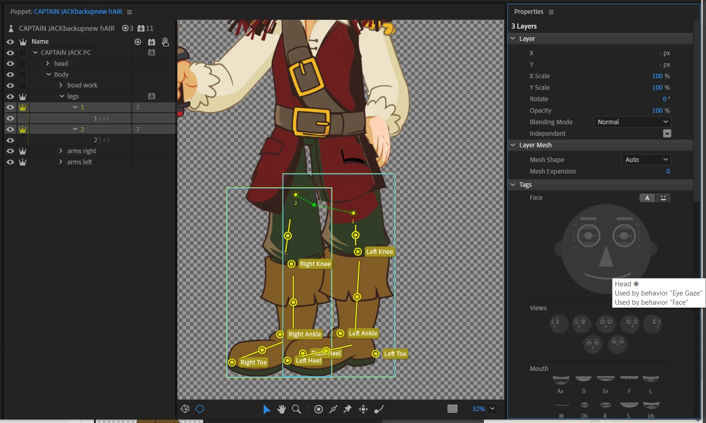
Task: Select the Ee mouth viseme tag
Action: click(606, 379)
